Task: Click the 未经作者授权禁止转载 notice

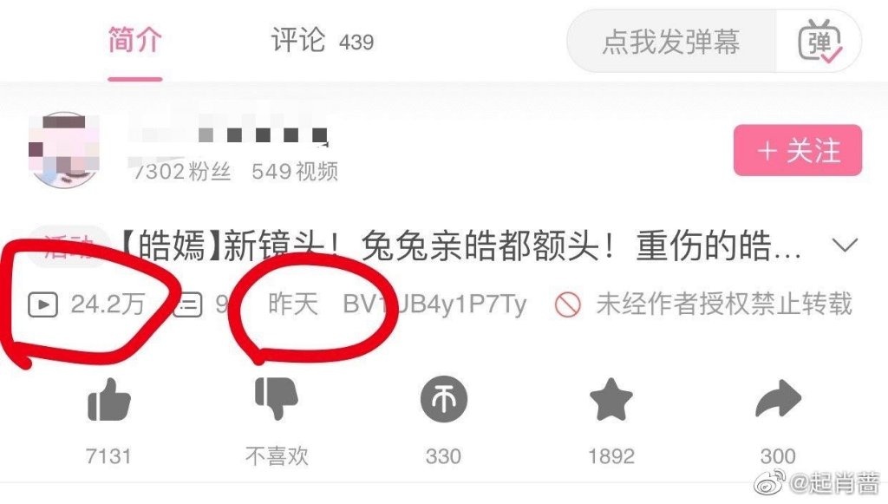Action: point(724,304)
